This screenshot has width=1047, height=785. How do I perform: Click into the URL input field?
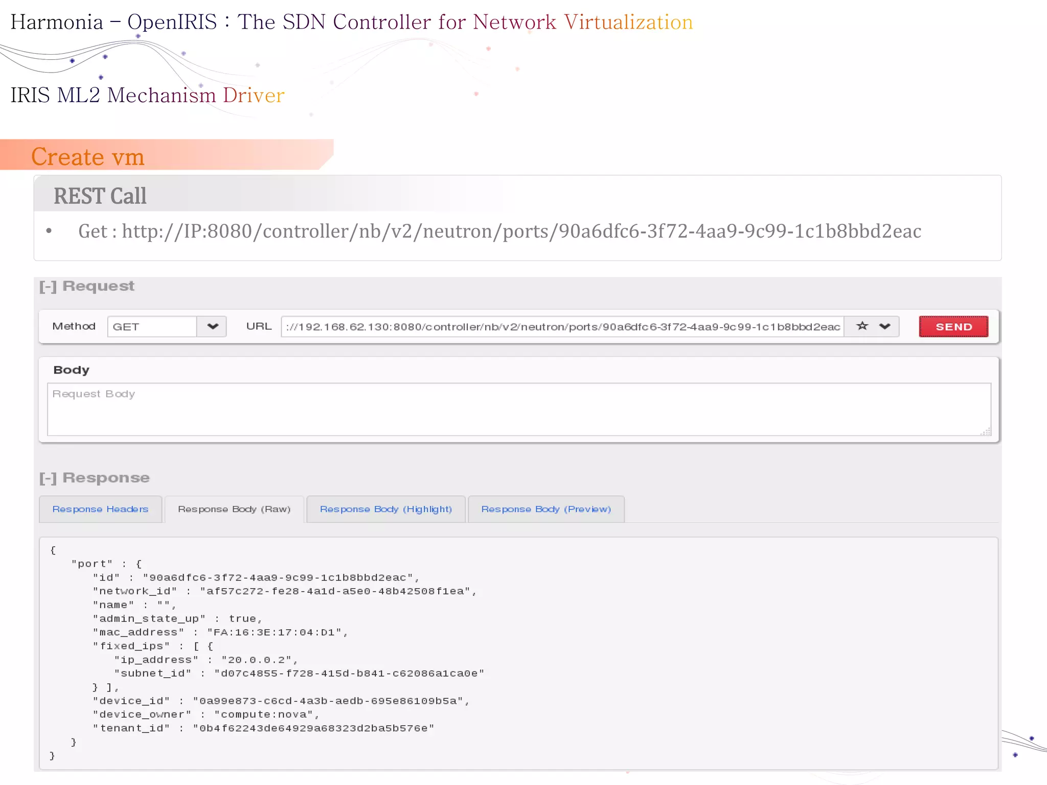tap(561, 327)
